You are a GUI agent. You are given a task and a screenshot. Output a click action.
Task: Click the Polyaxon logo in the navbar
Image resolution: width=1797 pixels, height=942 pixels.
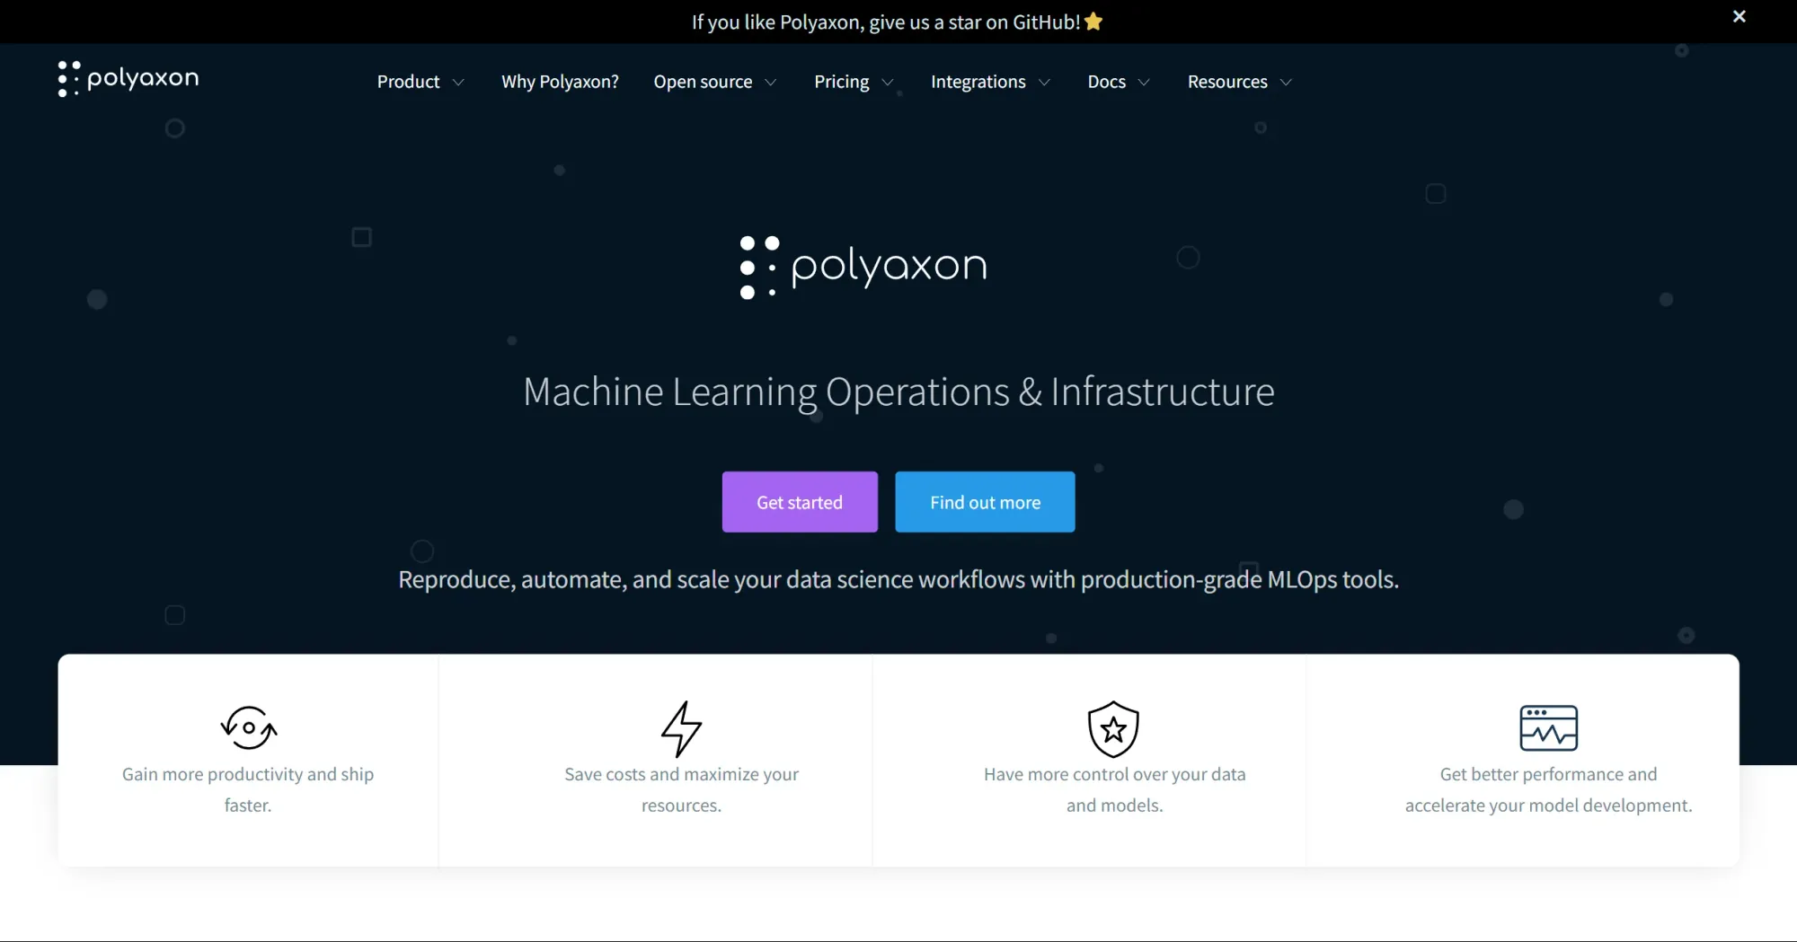click(128, 79)
